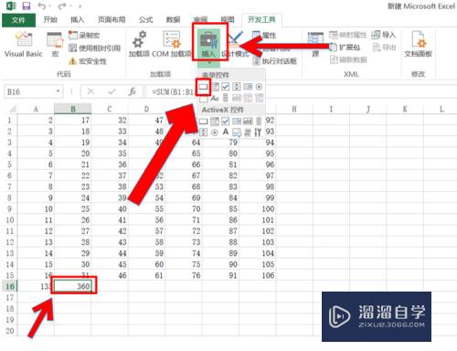Select ActiveX Command Button icon

point(203,122)
